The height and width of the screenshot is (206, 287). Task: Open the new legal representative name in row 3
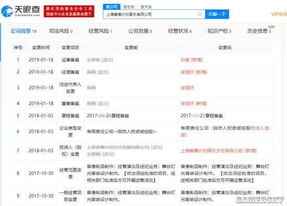tap(187, 88)
